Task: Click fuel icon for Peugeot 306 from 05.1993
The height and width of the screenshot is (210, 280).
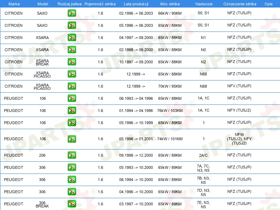Action: 72,167
